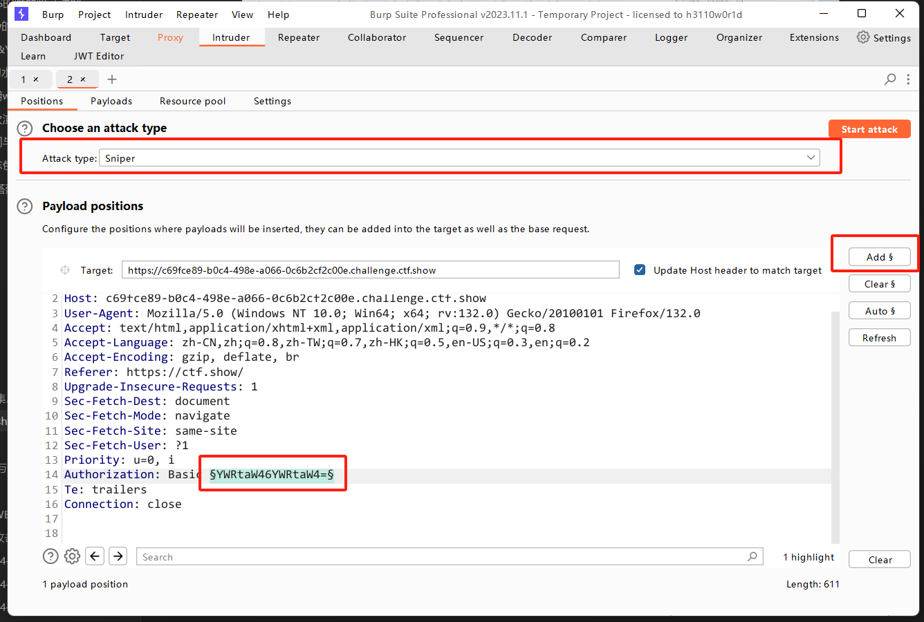Close Intruder tab 2 with its x
Image resolution: width=924 pixels, height=622 pixels.
(83, 79)
